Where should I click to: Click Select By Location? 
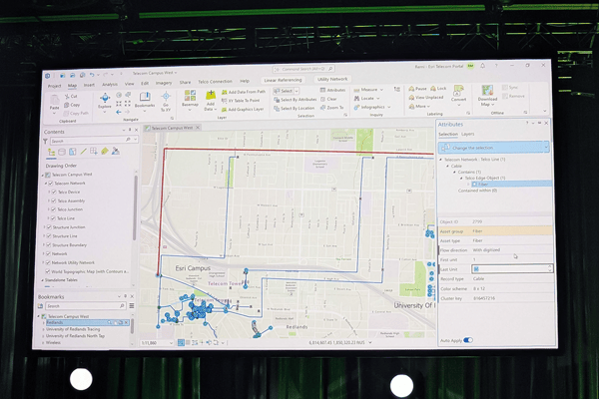click(295, 109)
